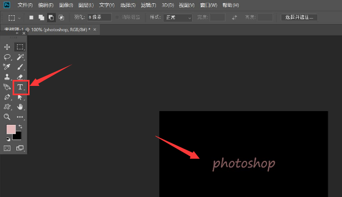Select the Brush tool
Screen dimensions: 342x197
(x=20, y=67)
